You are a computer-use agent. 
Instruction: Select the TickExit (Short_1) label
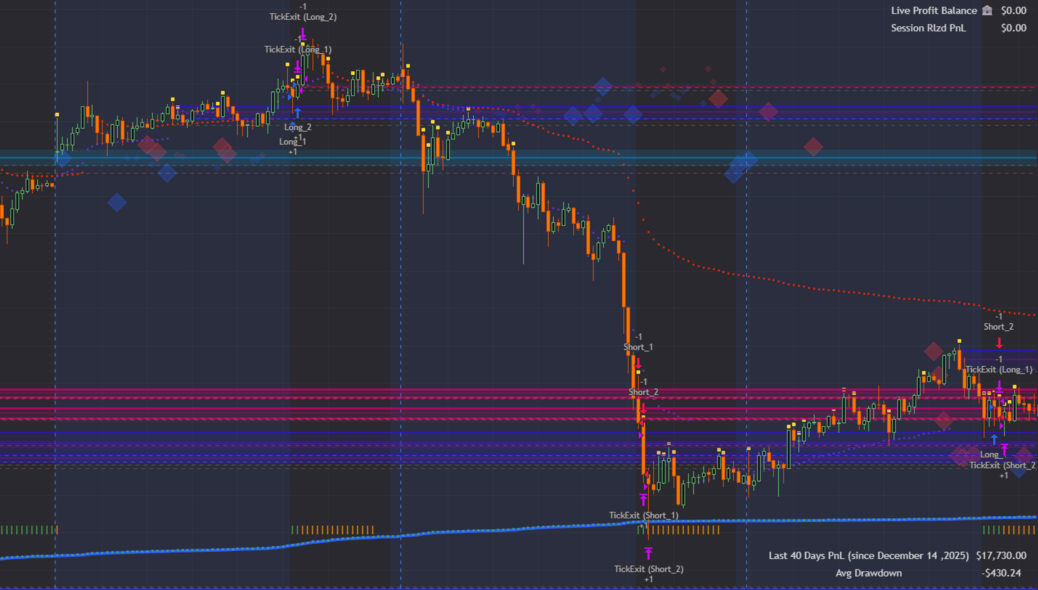[643, 515]
